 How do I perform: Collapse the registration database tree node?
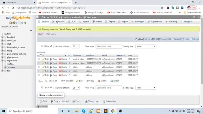[2, 60]
